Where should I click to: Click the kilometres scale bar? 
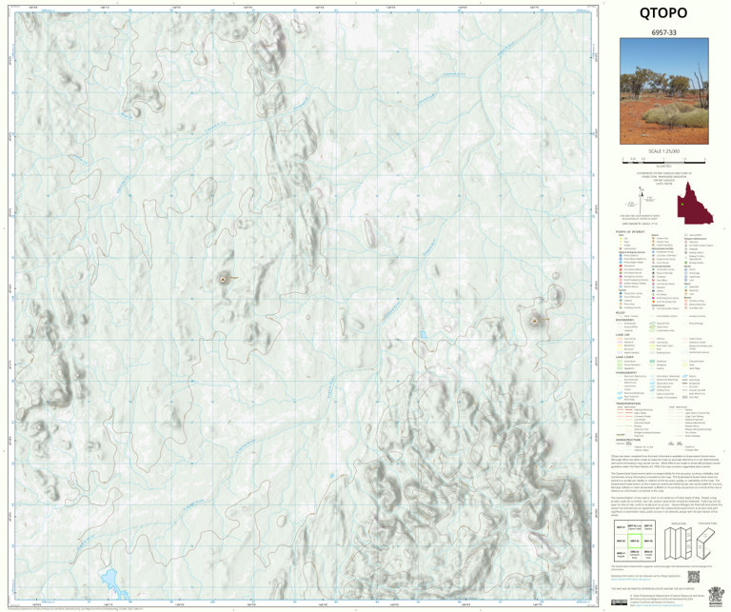663,160
